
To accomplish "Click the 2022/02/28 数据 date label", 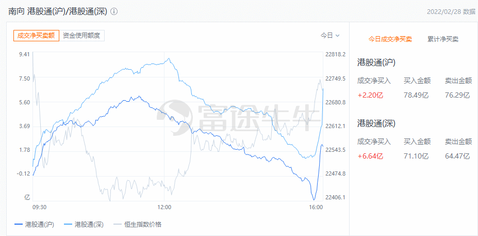I will coord(451,11).
